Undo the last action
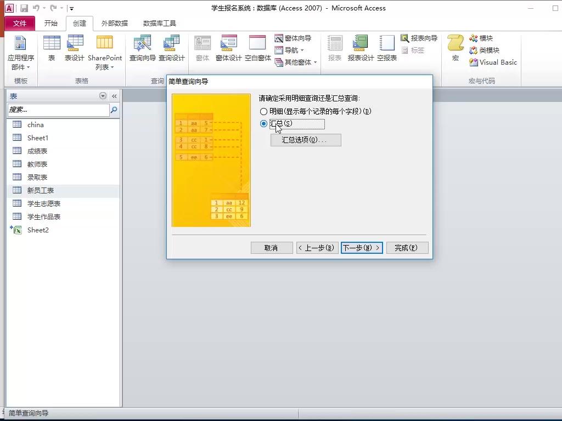The height and width of the screenshot is (421, 562). tap(36, 8)
